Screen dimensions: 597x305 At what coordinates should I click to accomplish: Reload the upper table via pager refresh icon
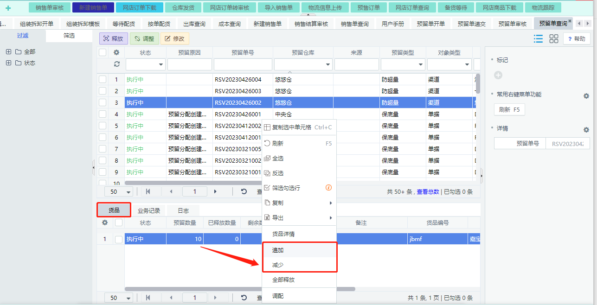[244, 191]
